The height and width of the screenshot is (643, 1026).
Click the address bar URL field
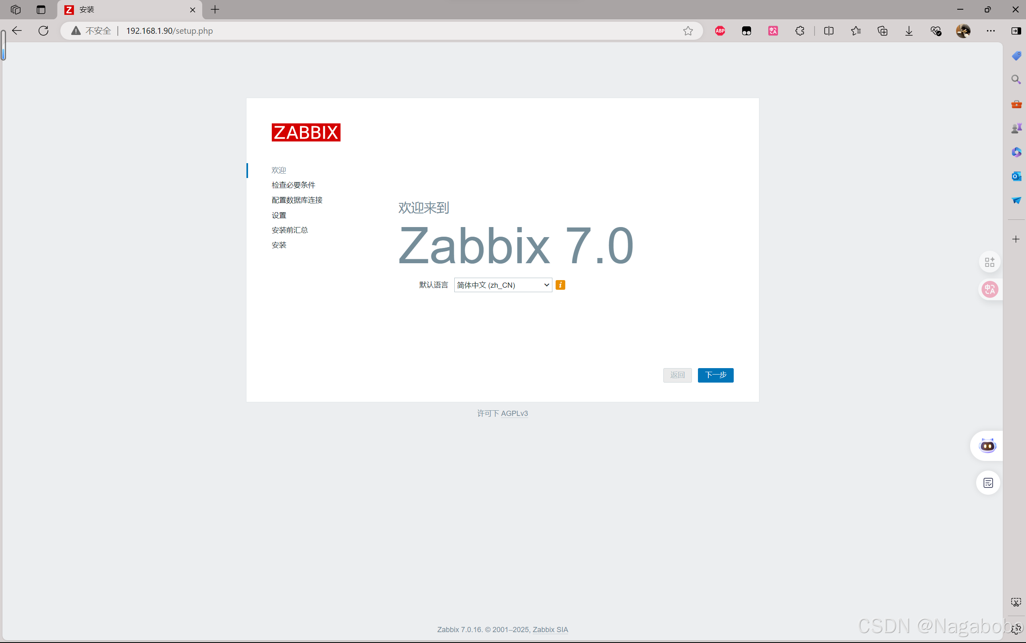(x=340, y=31)
